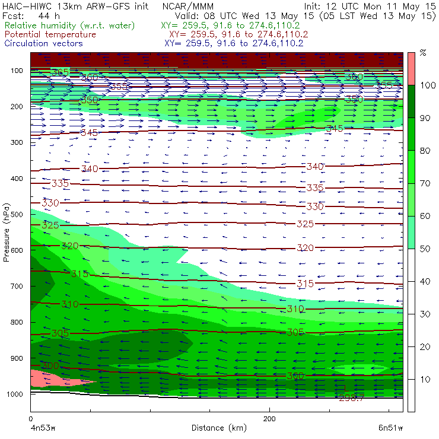The height and width of the screenshot is (439, 439).
Task: Click the left-side "310" contour label
Action: pos(70,304)
